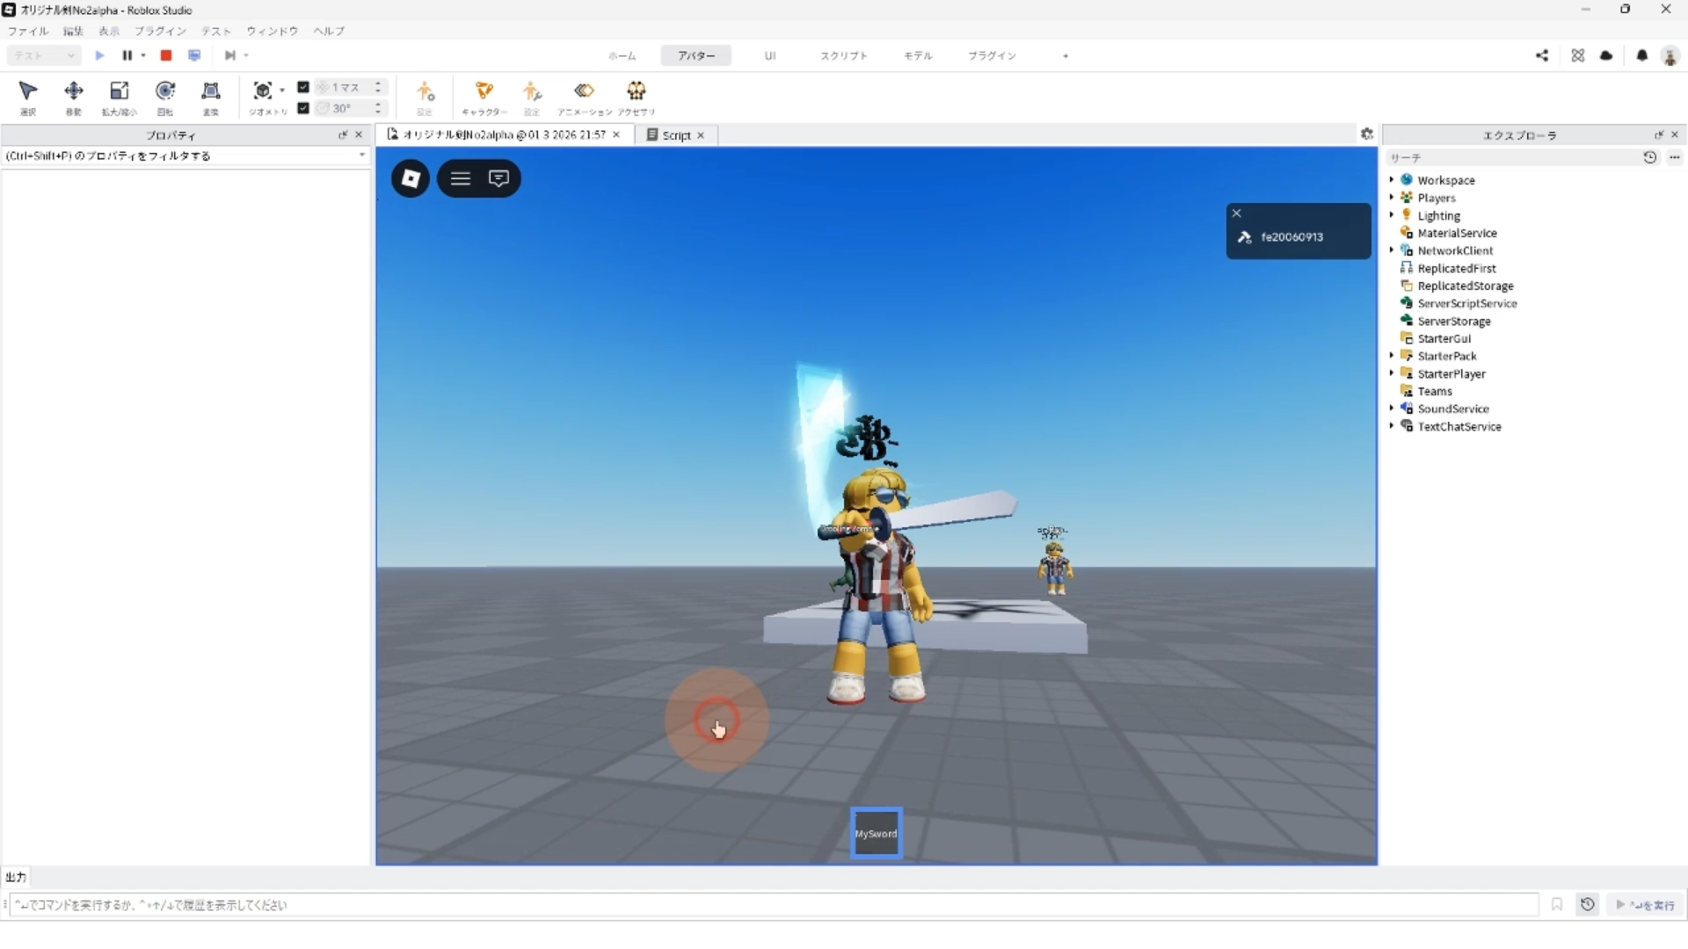Toggle the 1マス move snapping checkbox
This screenshot has width=1688, height=949.
pos(303,87)
